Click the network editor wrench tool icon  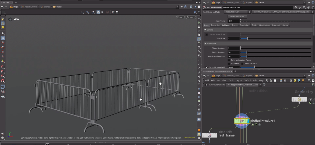click(267, 80)
